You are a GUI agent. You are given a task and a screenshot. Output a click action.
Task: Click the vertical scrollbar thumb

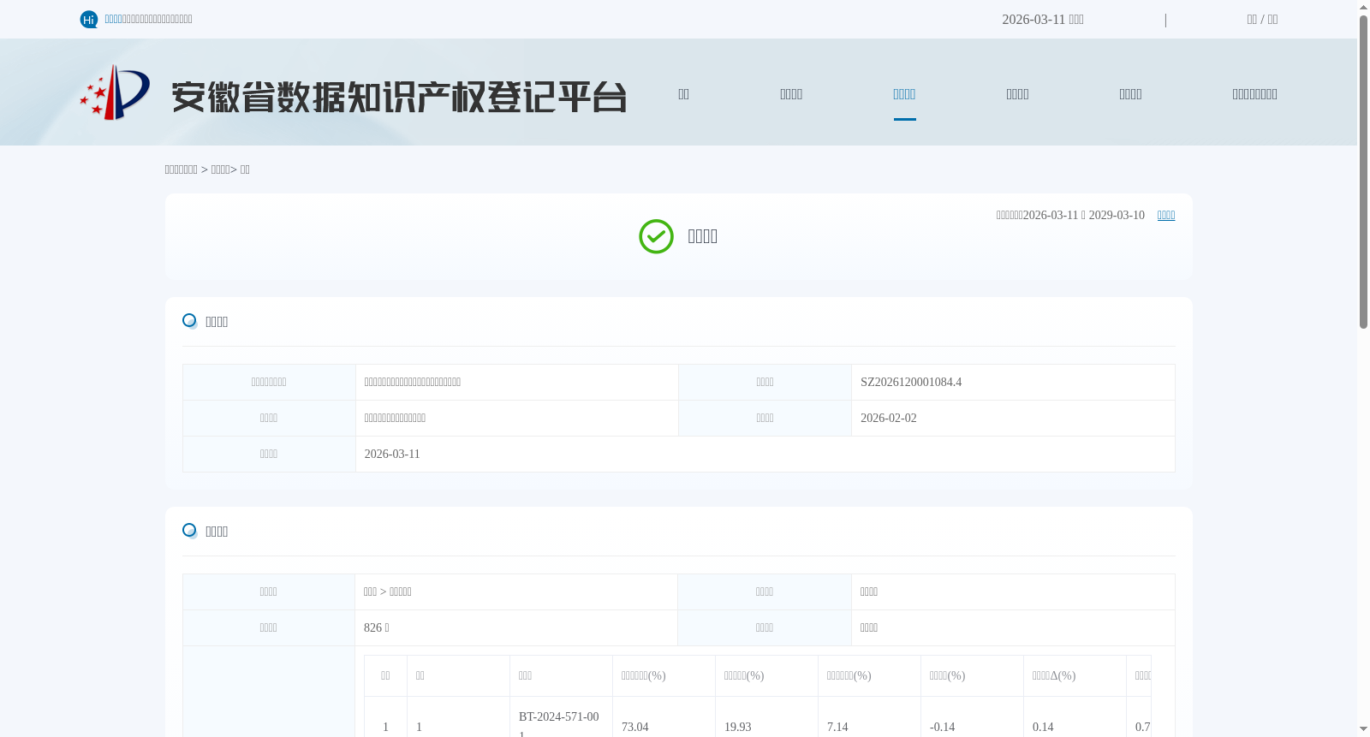click(1363, 171)
